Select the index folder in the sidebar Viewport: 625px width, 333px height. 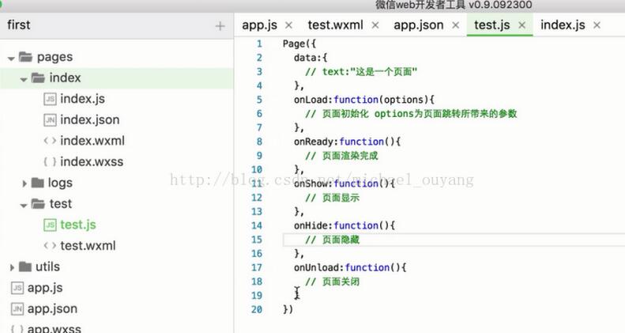pyautogui.click(x=65, y=78)
